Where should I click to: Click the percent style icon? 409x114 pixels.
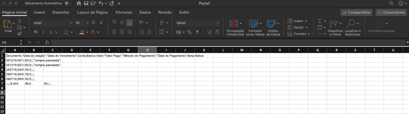[190, 32]
